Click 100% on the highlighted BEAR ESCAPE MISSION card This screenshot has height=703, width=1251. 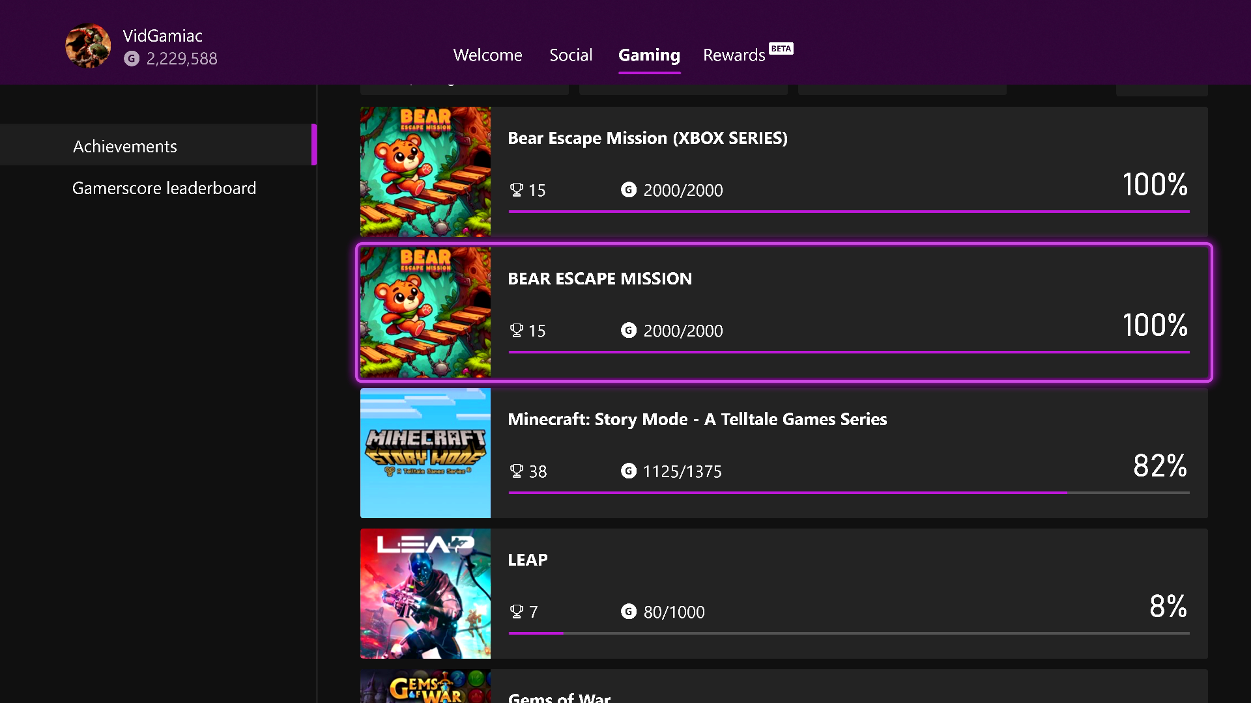coord(1155,325)
